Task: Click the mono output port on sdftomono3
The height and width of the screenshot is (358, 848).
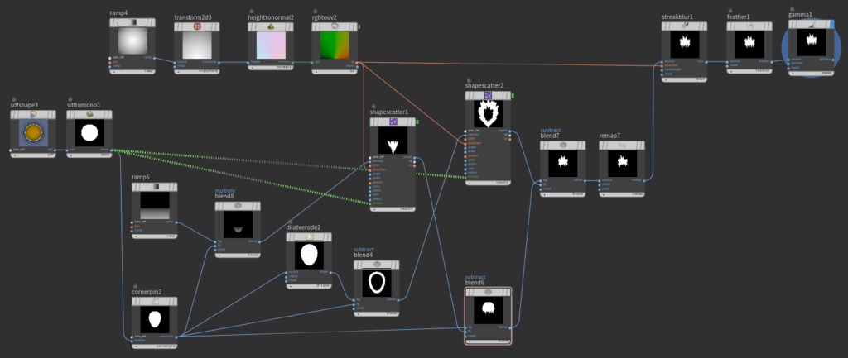Action: coord(111,150)
